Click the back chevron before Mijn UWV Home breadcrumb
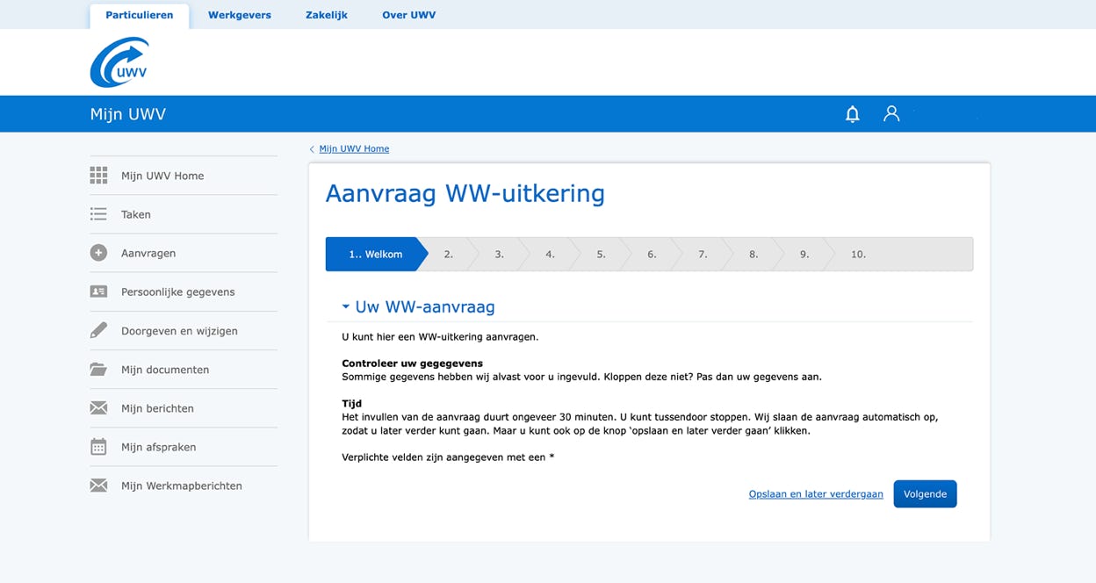Image resolution: width=1096 pixels, height=583 pixels. pyautogui.click(x=312, y=149)
